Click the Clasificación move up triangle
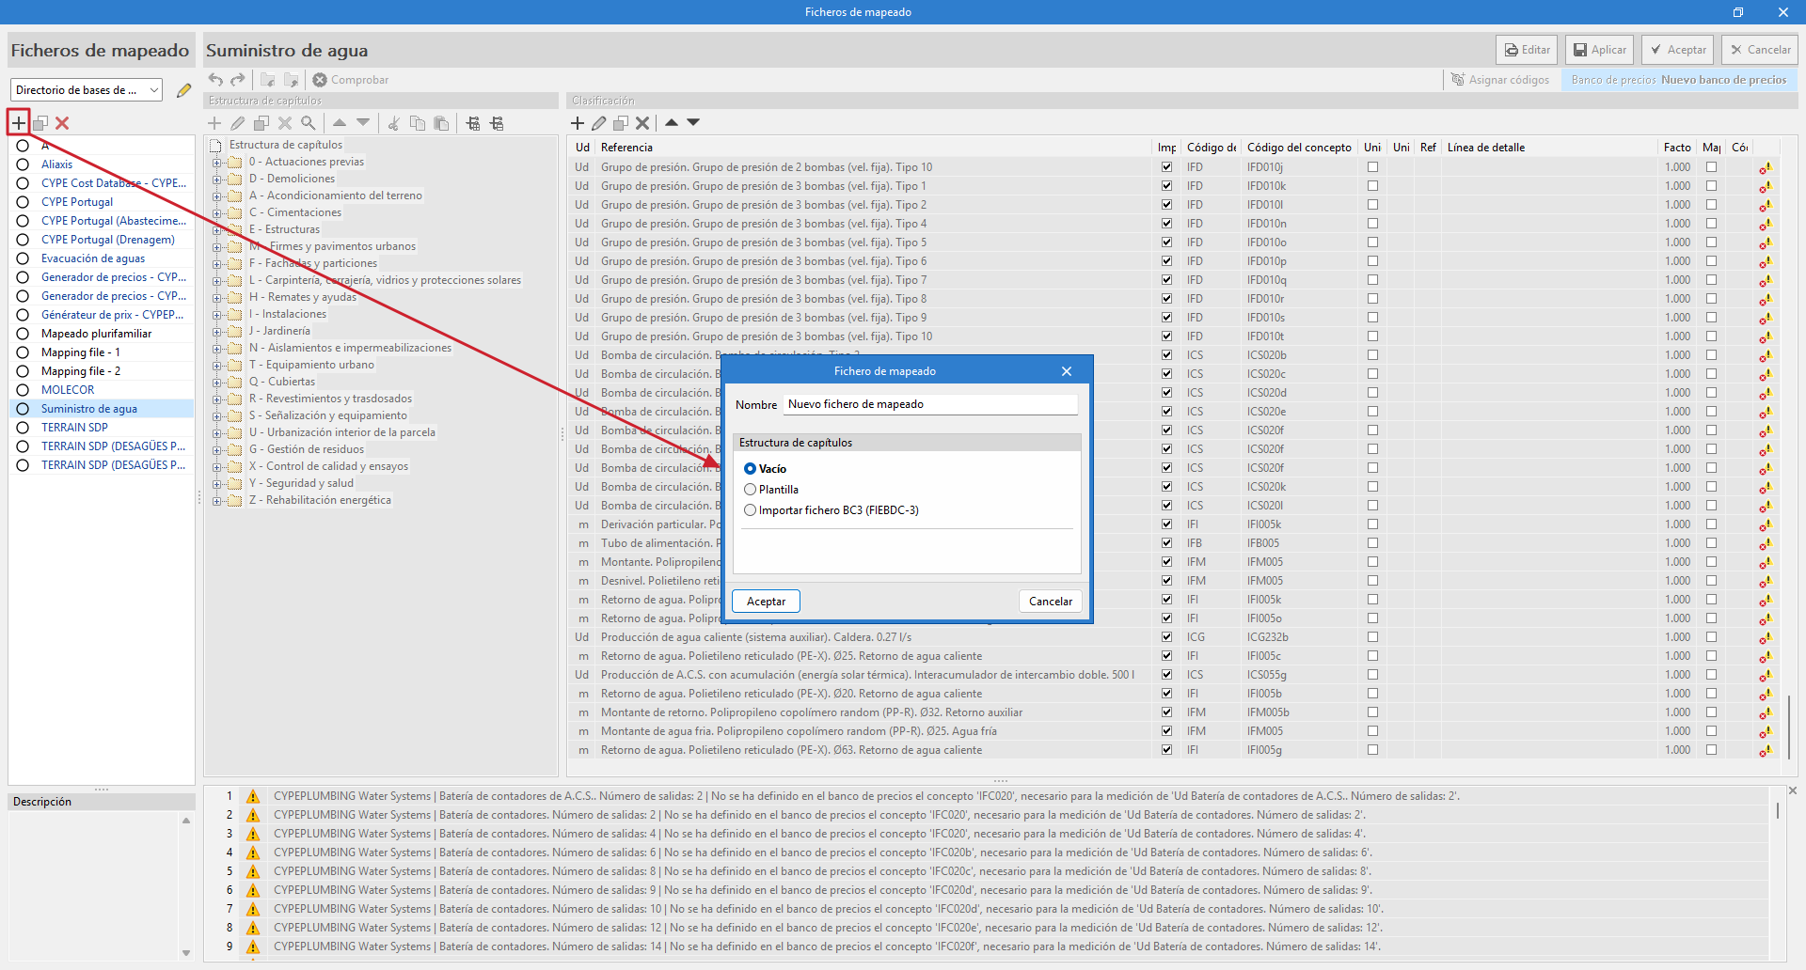The width and height of the screenshot is (1806, 970). 672,122
